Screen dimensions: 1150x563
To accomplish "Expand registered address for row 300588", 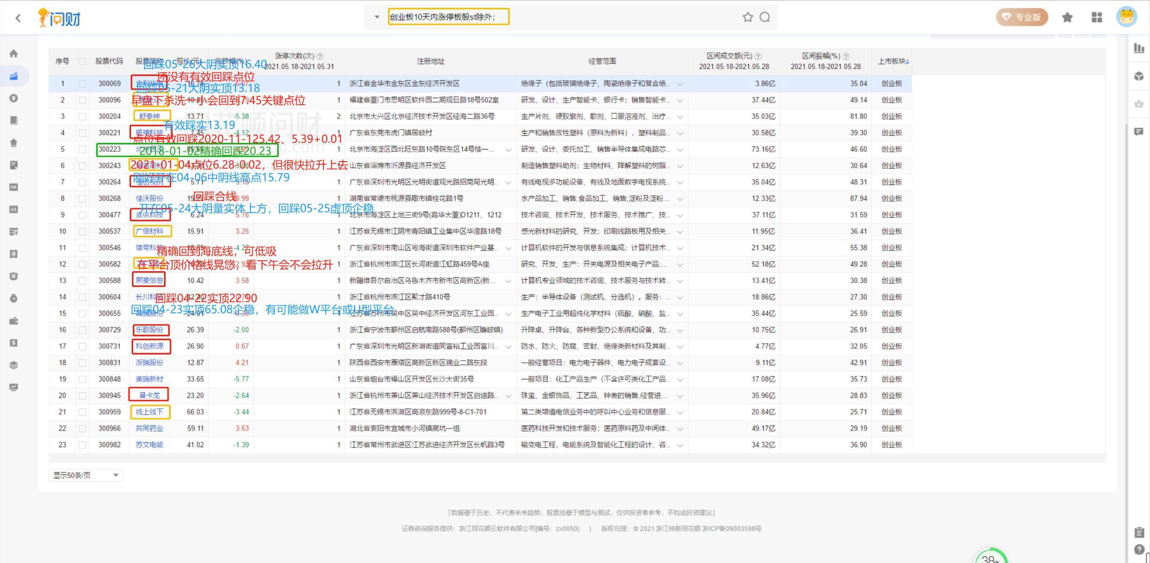I will pos(508,281).
